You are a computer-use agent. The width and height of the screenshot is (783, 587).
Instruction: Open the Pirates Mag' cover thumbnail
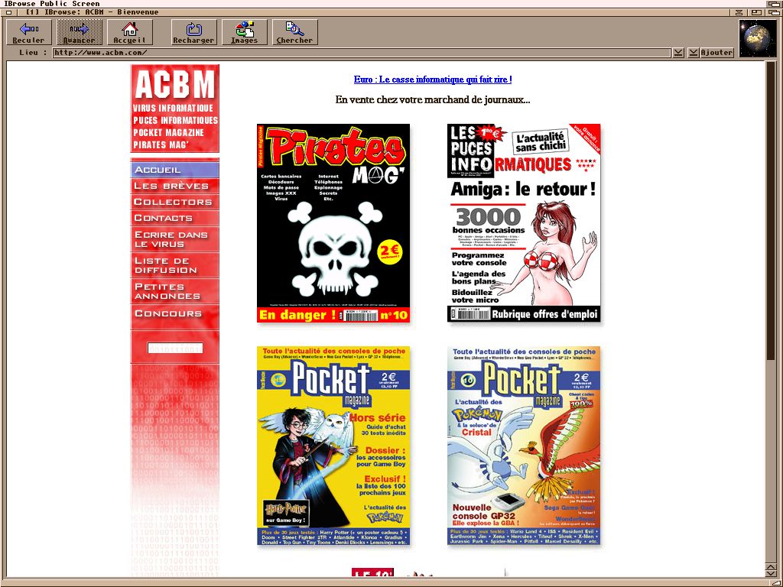point(333,223)
